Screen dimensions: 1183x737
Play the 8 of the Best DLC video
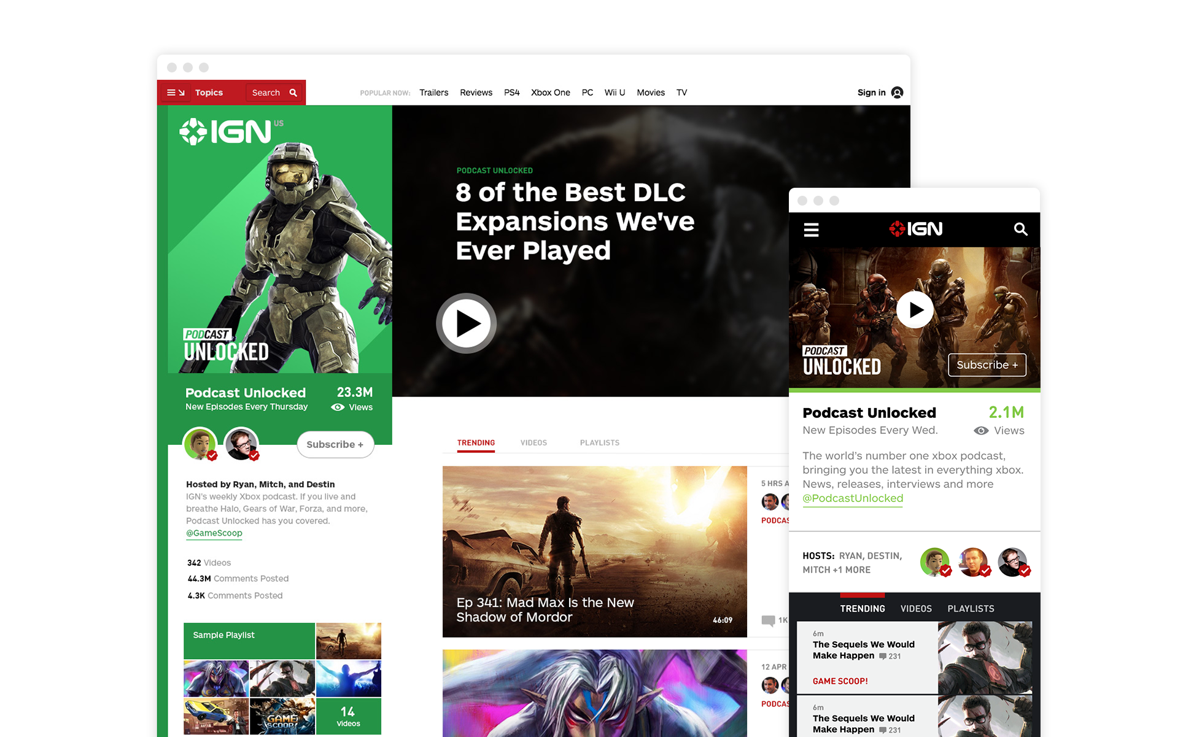click(467, 323)
